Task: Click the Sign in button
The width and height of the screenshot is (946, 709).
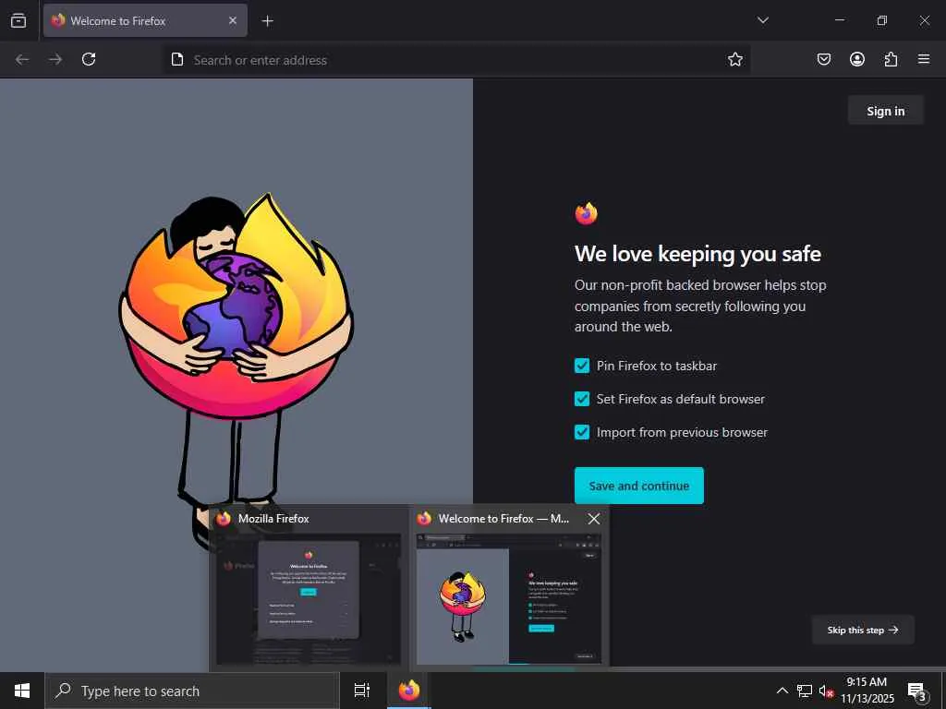Action: coord(885,111)
